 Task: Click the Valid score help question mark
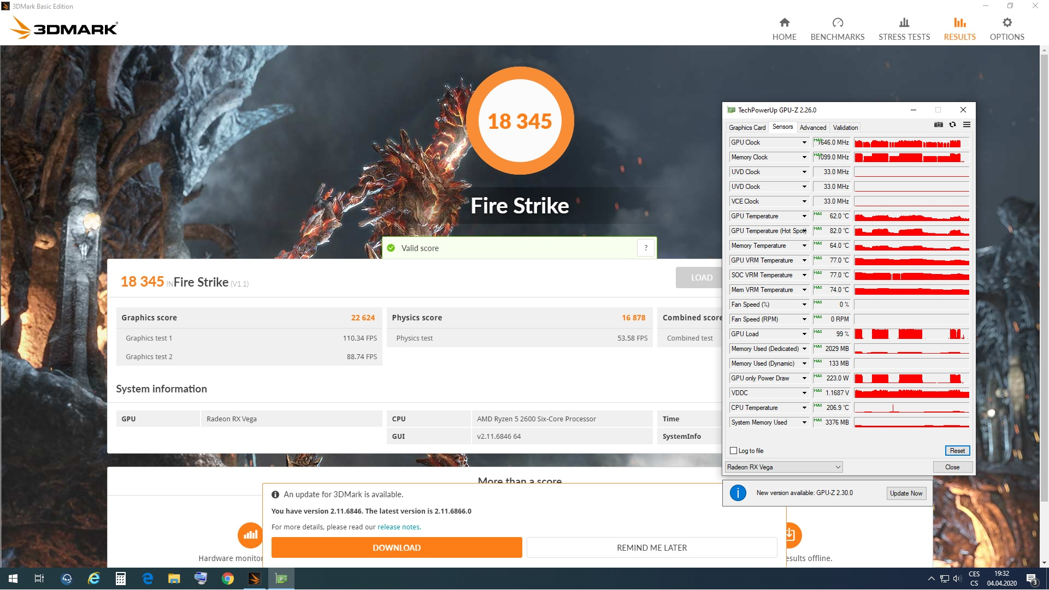point(646,248)
